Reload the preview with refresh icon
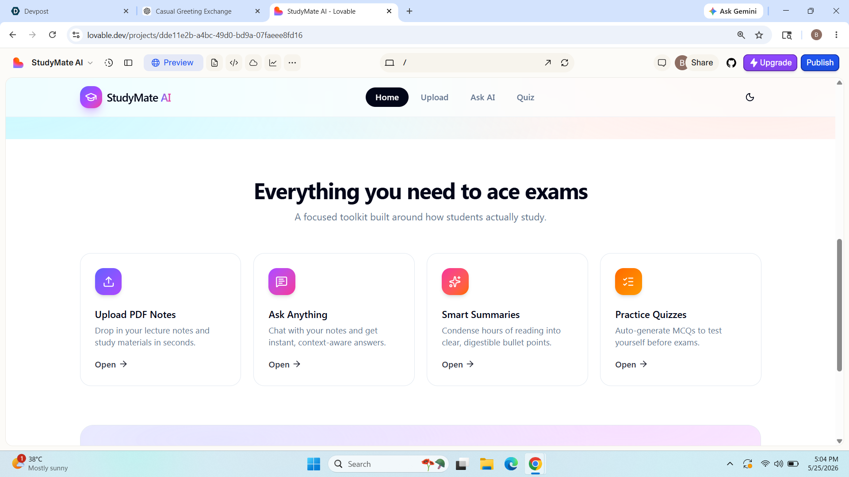Viewport: 849px width, 477px height. [565, 63]
